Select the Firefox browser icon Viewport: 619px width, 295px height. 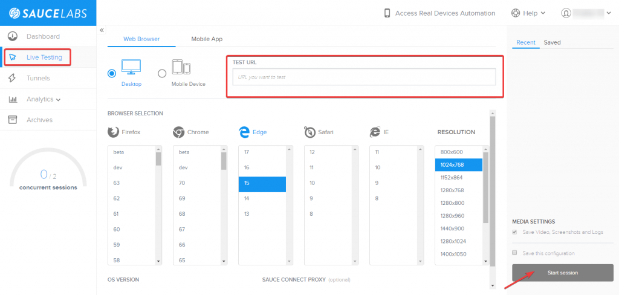113,132
